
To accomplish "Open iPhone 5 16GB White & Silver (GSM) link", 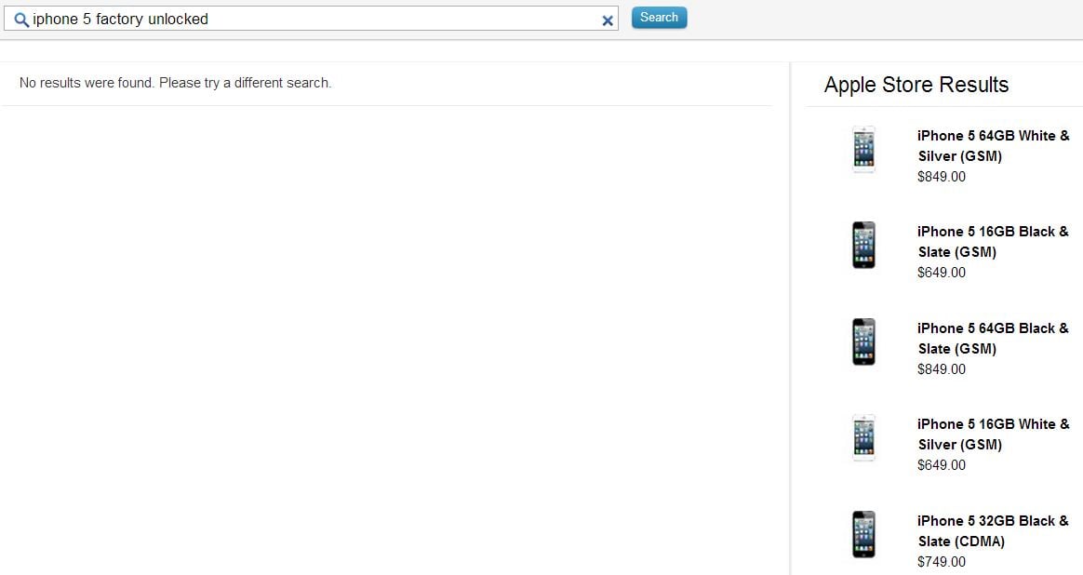I will 993,434.
